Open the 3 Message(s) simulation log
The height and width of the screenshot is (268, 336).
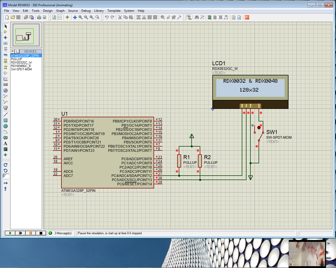[x=61, y=233]
